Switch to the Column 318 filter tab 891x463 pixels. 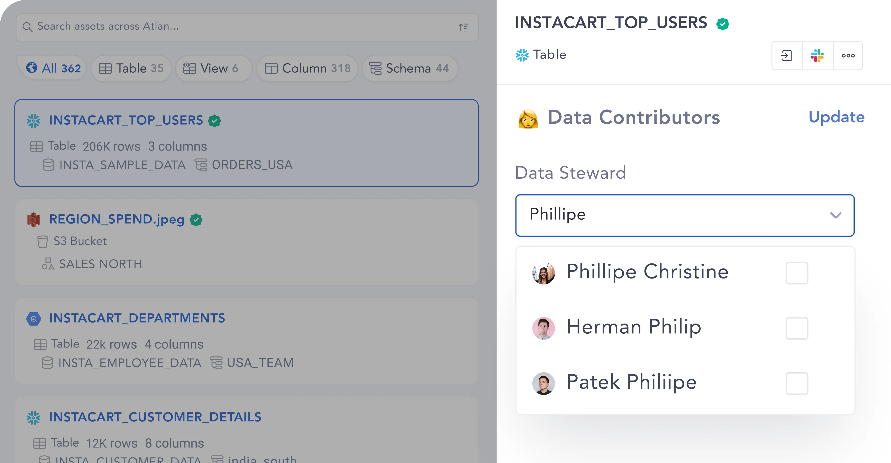[x=307, y=68]
